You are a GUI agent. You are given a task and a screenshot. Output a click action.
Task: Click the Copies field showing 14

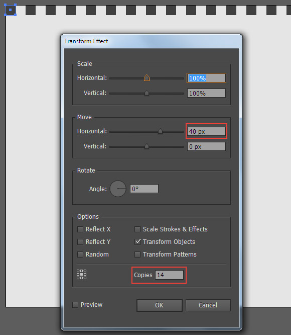click(170, 275)
